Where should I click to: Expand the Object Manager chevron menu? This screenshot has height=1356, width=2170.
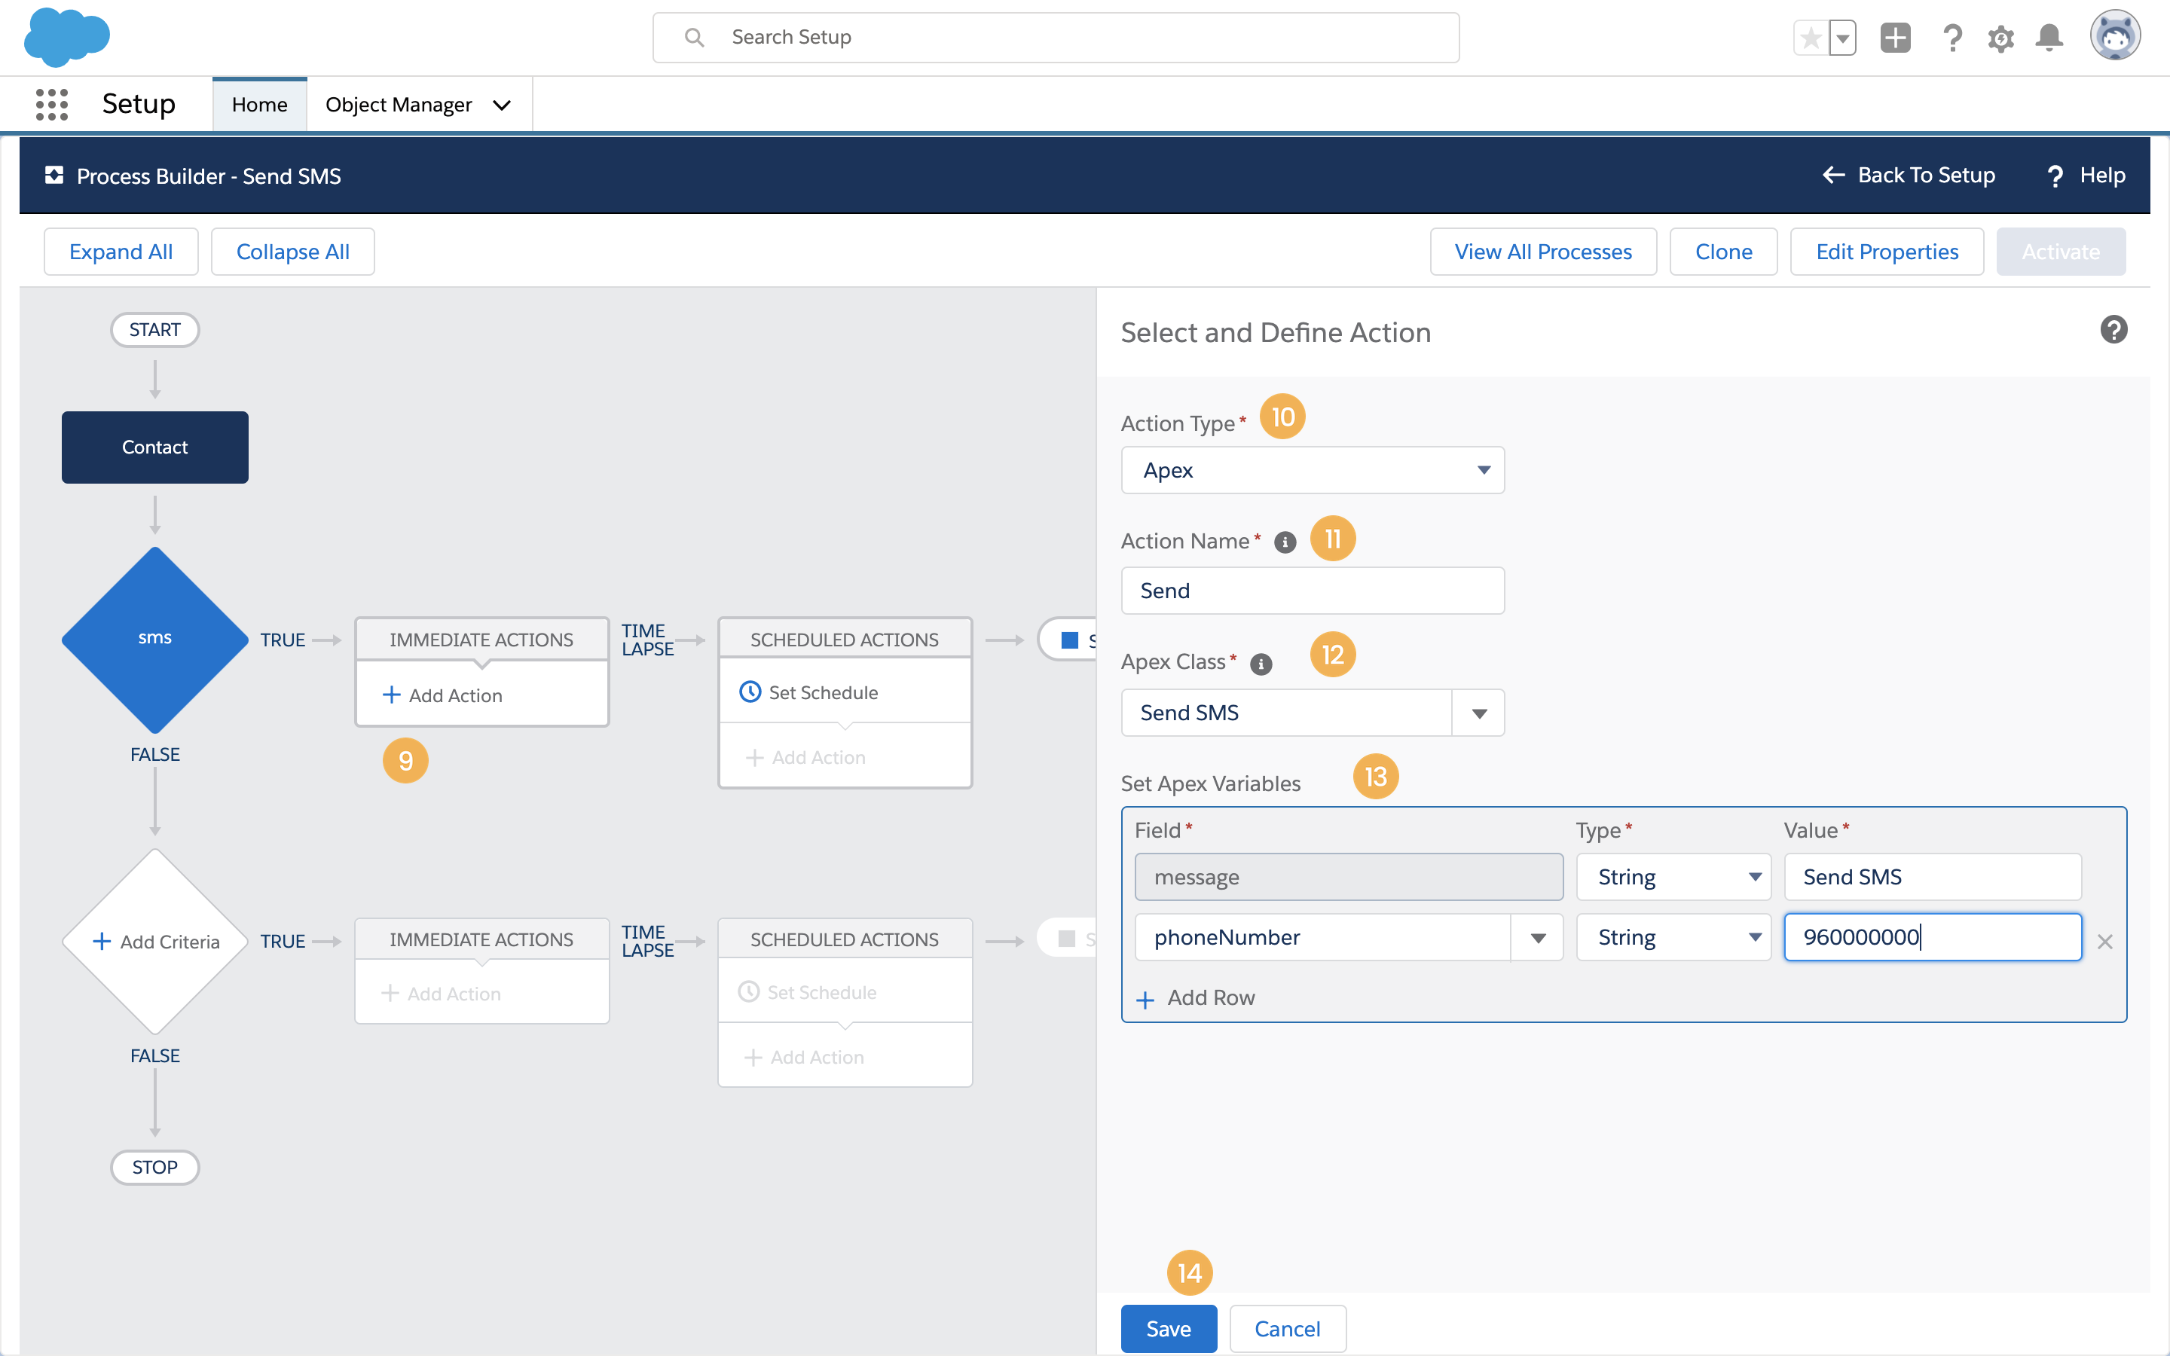coord(502,105)
